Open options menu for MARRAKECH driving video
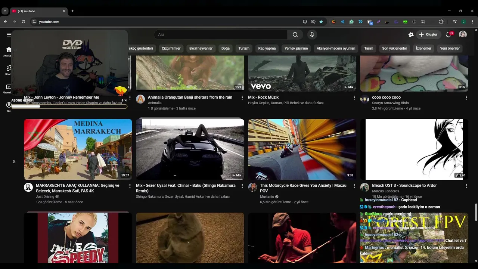The width and height of the screenshot is (478, 269). click(130, 186)
